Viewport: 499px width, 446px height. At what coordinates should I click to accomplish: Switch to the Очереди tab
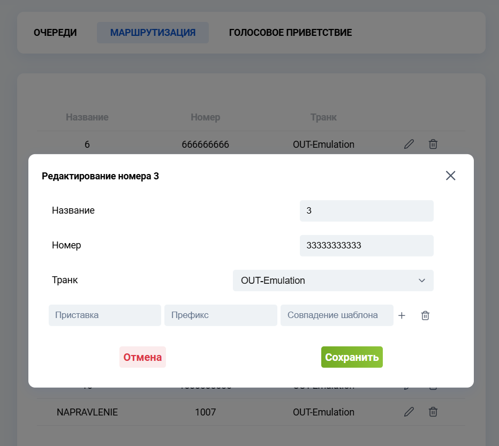coord(55,33)
